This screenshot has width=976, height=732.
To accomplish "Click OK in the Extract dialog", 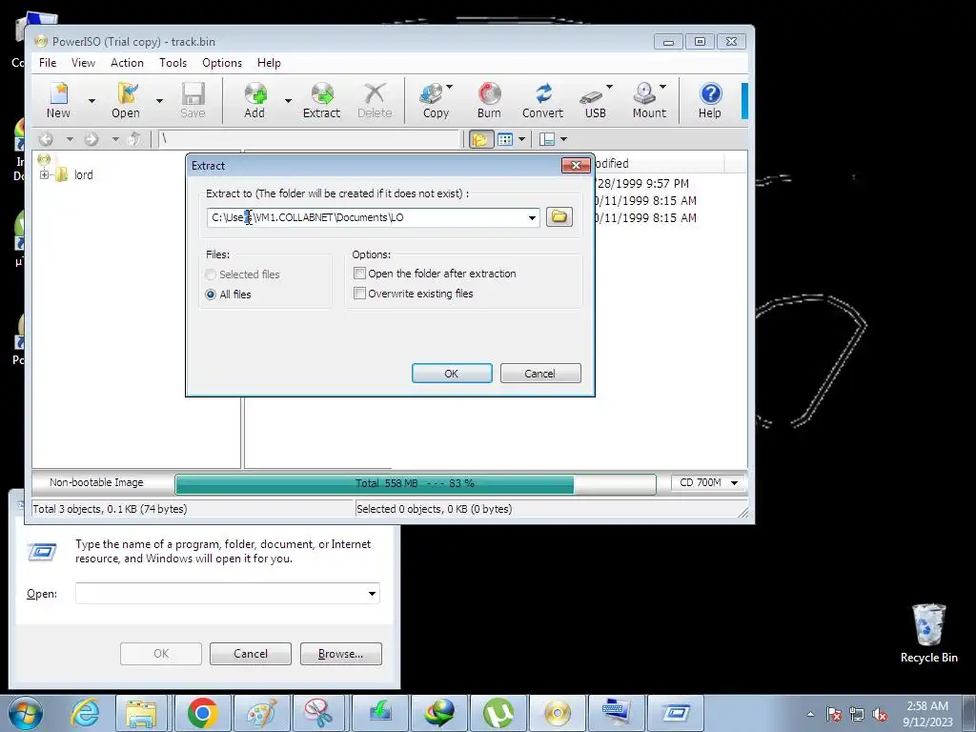I will click(452, 374).
